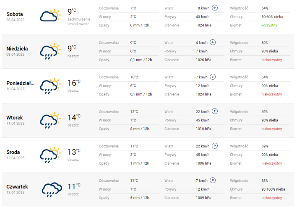
Task: Click Czwartek's wind direction arrow icon
Action: [x=213, y=181]
